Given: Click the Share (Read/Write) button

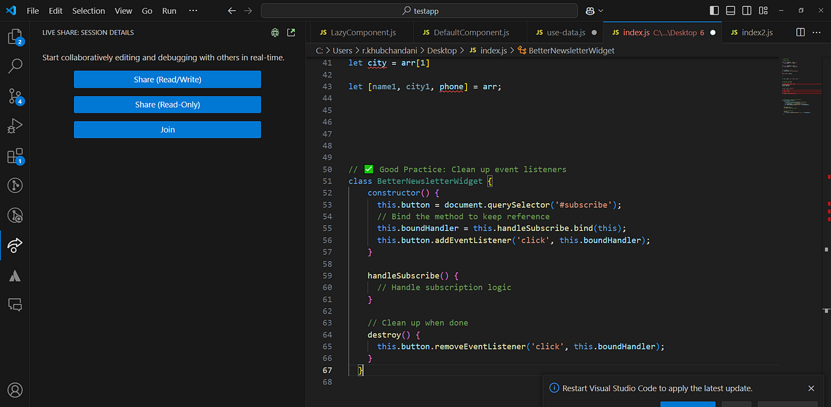Looking at the screenshot, I should point(168,79).
